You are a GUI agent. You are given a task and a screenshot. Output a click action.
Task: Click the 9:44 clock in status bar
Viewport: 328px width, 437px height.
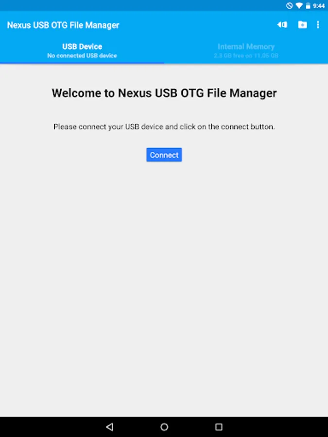point(319,5)
